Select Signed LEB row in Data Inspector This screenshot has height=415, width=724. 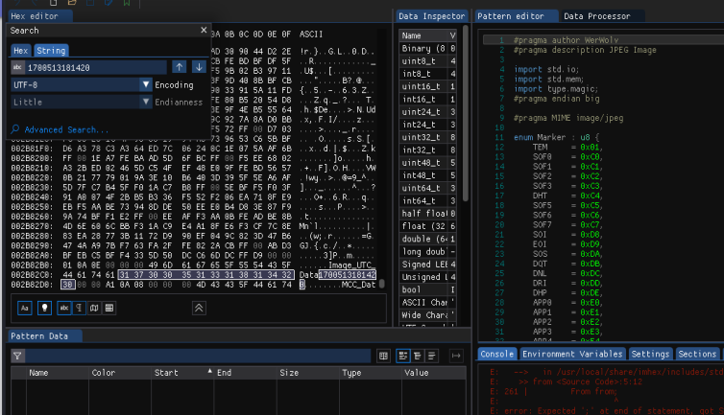click(x=427, y=265)
